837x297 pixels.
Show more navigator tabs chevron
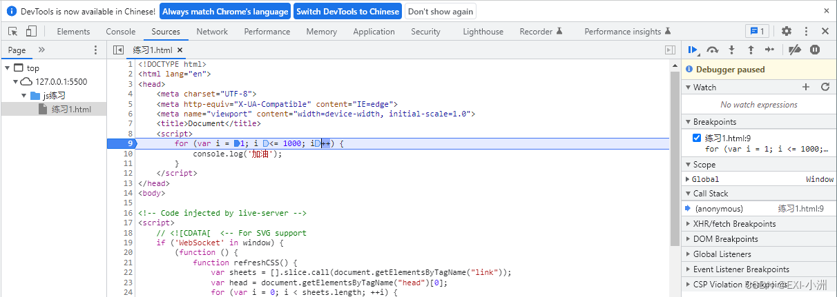(x=41, y=50)
